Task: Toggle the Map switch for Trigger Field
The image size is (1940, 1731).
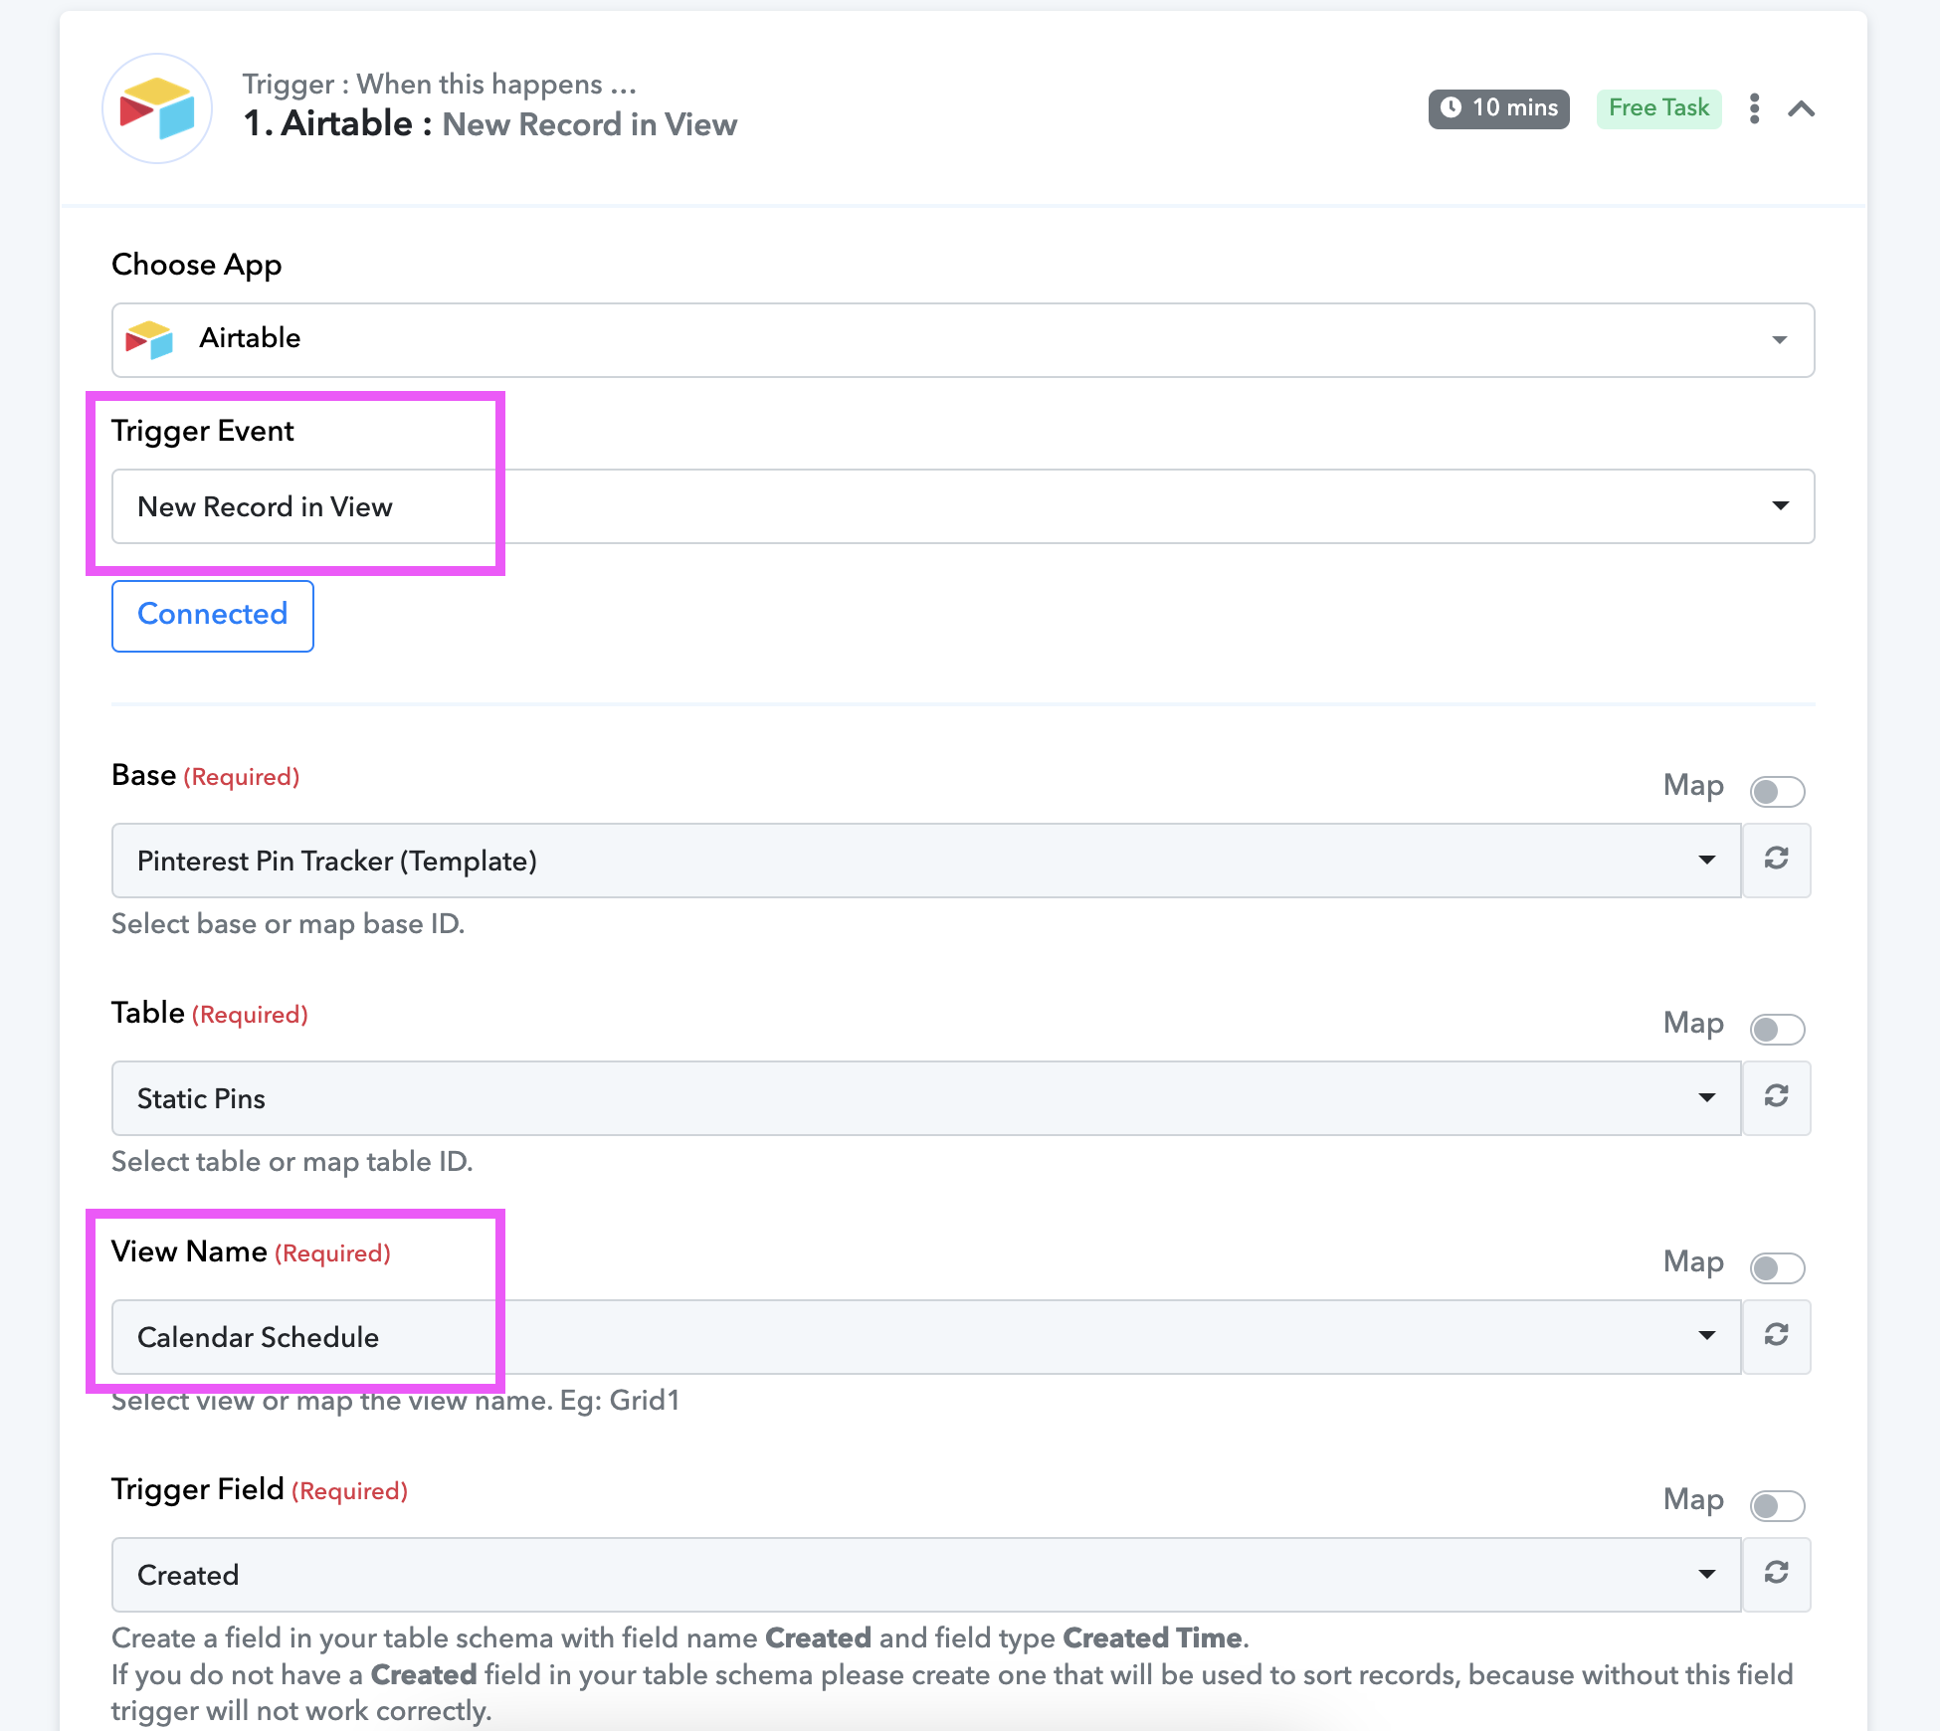Action: click(1777, 1505)
